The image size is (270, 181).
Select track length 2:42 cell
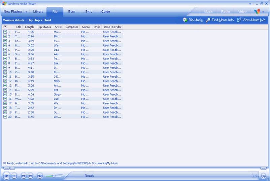[x=31, y=108]
